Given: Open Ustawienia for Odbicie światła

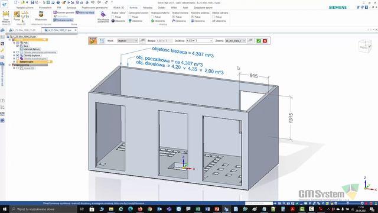Looking at the screenshot, I should tap(219, 21).
